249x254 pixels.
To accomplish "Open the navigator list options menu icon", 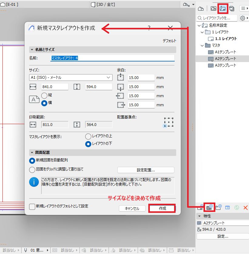I will (x=244, y=8).
